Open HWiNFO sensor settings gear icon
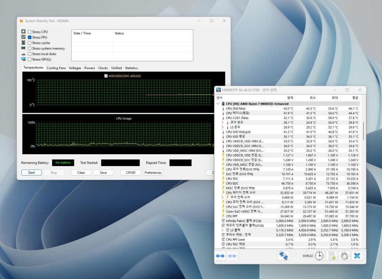The height and width of the screenshot is (279, 382). tap(344, 256)
